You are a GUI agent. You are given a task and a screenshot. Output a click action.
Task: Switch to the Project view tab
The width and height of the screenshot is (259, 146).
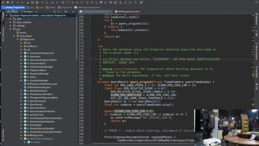[13, 12]
